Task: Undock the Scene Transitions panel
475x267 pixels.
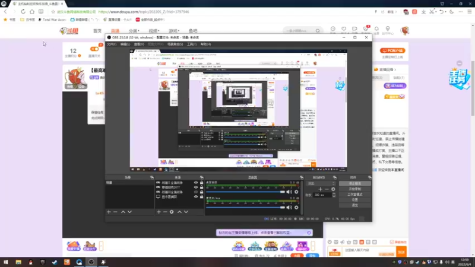Action: pos(335,177)
